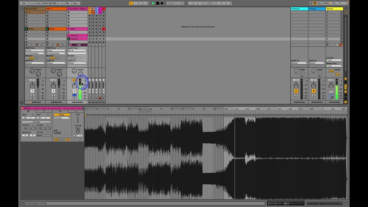Toggle the clip Fade switch
The image size is (368, 207).
pyautogui.click(x=56, y=140)
